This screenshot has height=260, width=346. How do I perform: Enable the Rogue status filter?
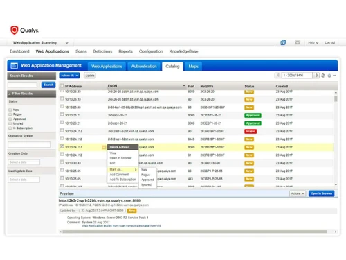pos(10,114)
